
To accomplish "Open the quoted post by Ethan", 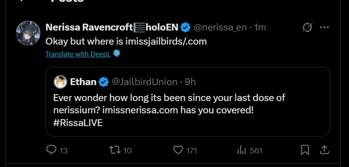I will [x=188, y=101].
